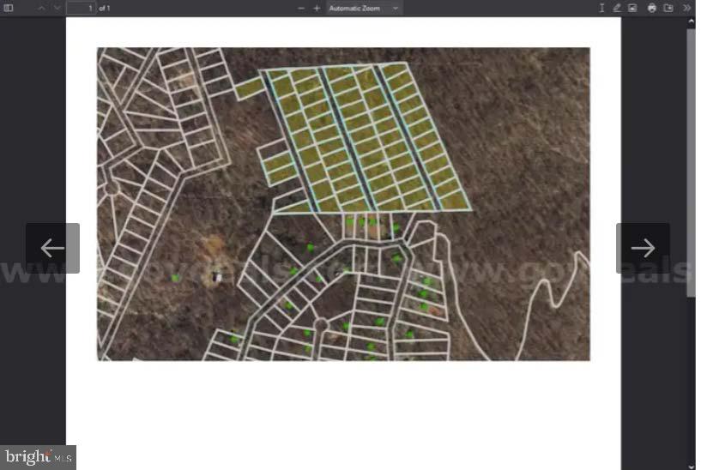Click the page number input field
Screen dimensions: 701x470
(82, 8)
